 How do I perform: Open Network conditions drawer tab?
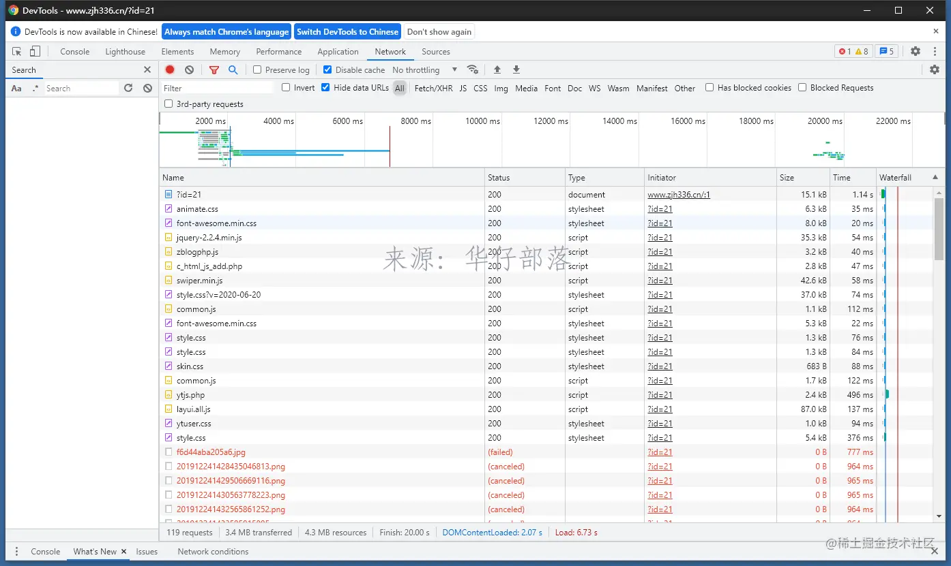click(213, 552)
